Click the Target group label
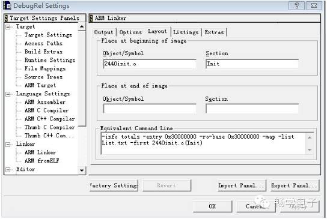 pos(25,26)
